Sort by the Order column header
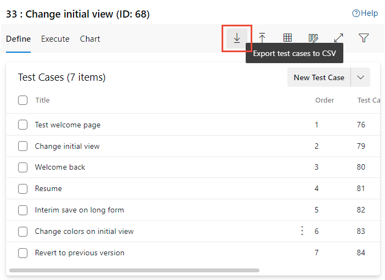385x280 pixels. [x=325, y=100]
